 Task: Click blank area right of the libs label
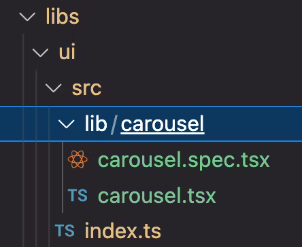[190, 17]
